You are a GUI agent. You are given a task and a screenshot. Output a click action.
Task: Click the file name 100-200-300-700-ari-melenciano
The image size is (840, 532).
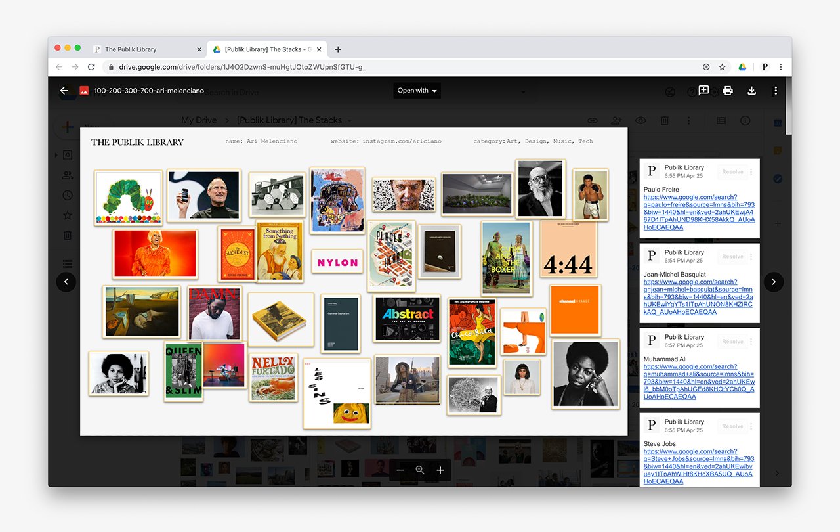[x=149, y=91]
